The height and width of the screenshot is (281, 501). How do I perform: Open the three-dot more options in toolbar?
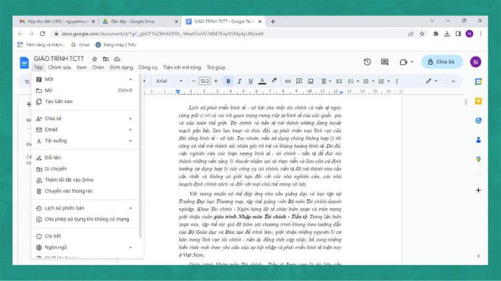click(397, 82)
